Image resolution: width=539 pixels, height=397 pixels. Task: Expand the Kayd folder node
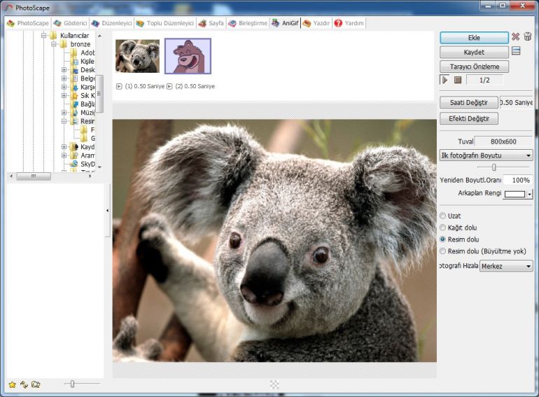point(64,147)
